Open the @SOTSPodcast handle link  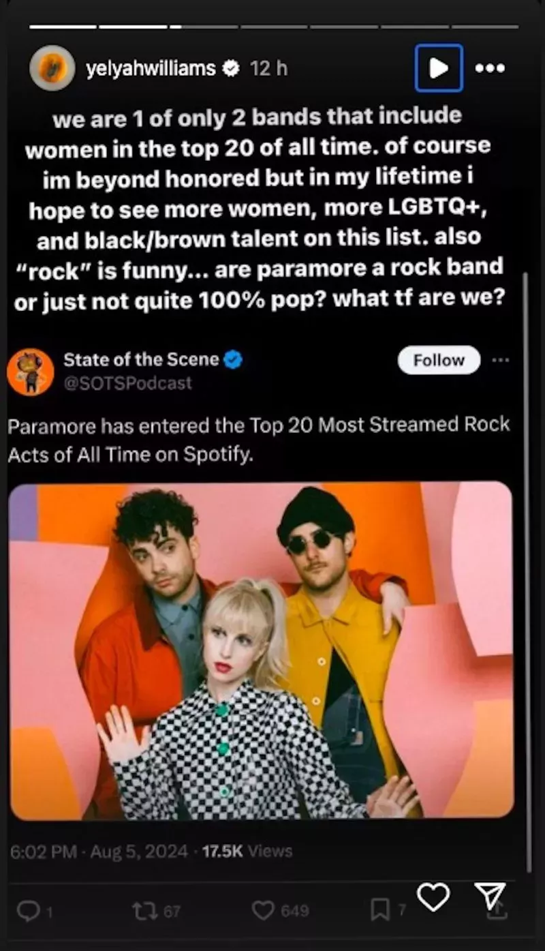point(128,384)
